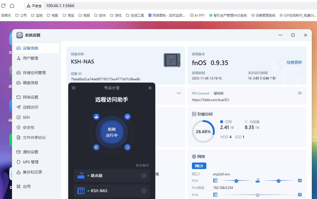Expand the 路由器 device row arrow

point(144,176)
